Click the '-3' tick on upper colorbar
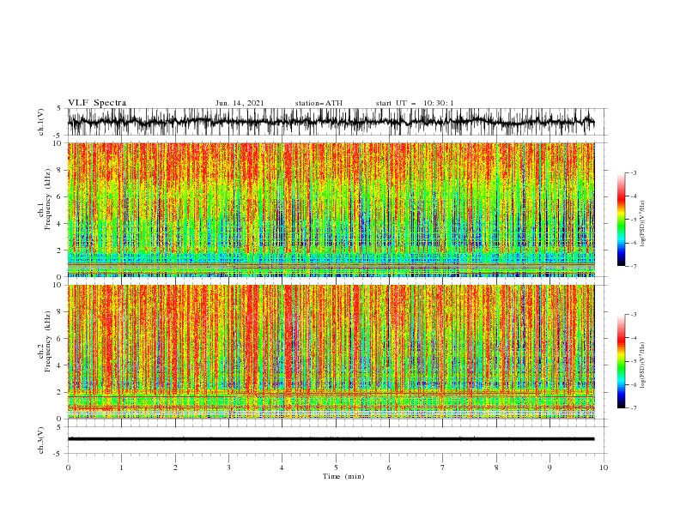Screen dimensions: 680x525 [x=634, y=172]
